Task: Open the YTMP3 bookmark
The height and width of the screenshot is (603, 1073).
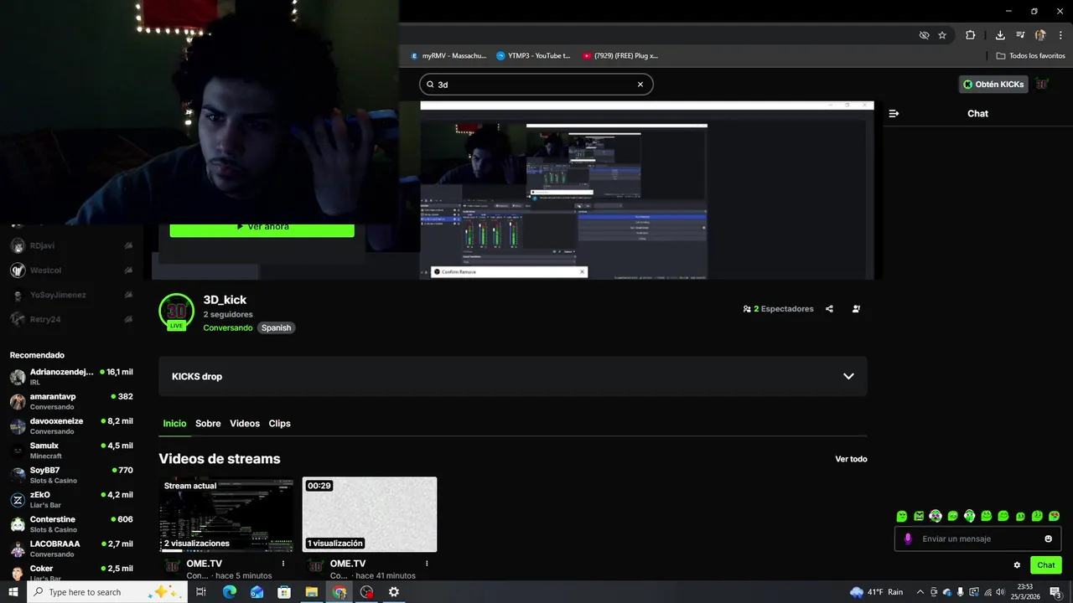Action: click(533, 56)
